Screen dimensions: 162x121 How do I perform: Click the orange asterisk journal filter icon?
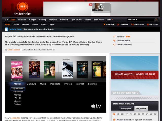click(x=114, y=114)
